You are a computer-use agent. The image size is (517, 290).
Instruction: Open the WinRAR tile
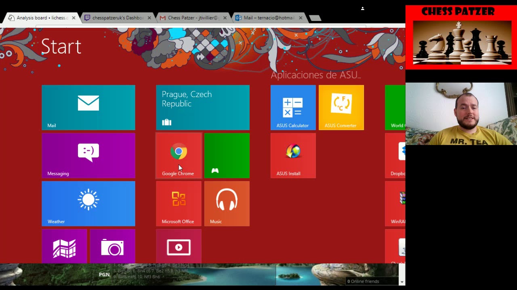395,203
